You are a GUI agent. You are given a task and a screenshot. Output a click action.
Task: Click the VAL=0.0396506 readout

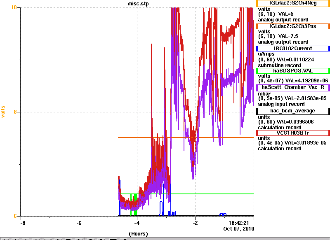(295, 122)
